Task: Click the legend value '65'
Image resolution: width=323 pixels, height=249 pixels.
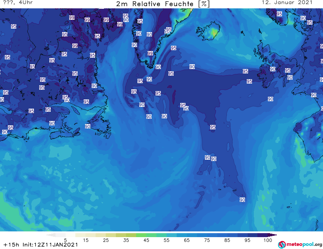Action: (x=187, y=240)
